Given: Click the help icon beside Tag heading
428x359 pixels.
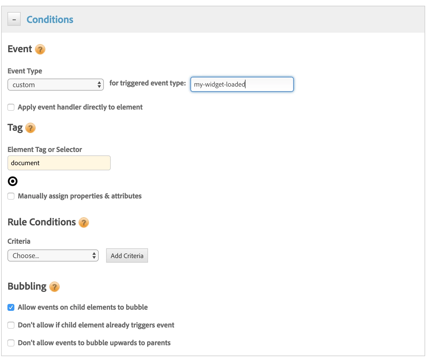Looking at the screenshot, I should click(30, 128).
